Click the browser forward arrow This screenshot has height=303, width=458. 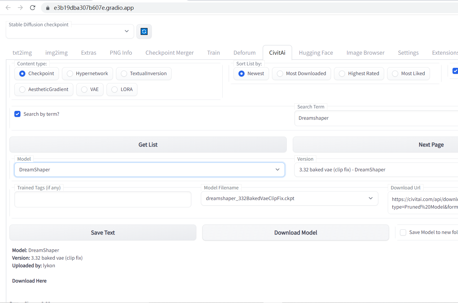click(20, 8)
